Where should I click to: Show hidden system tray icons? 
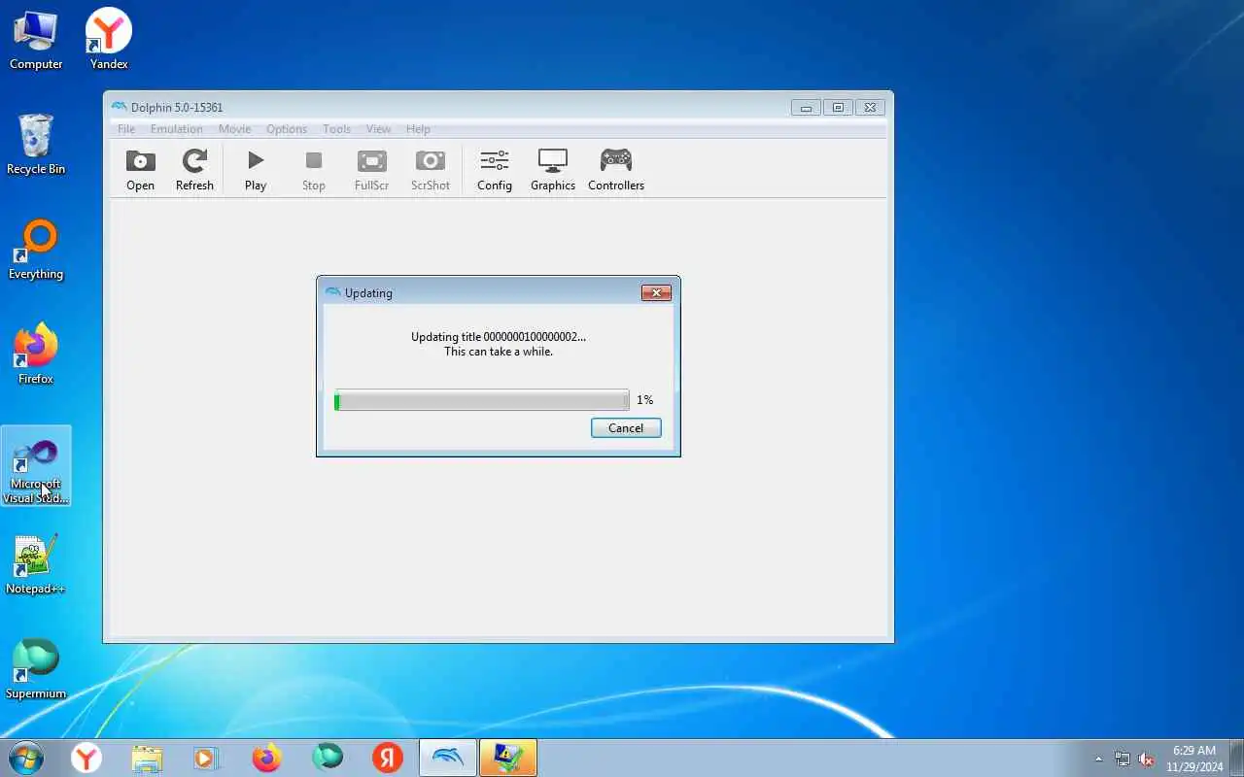pyautogui.click(x=1099, y=759)
